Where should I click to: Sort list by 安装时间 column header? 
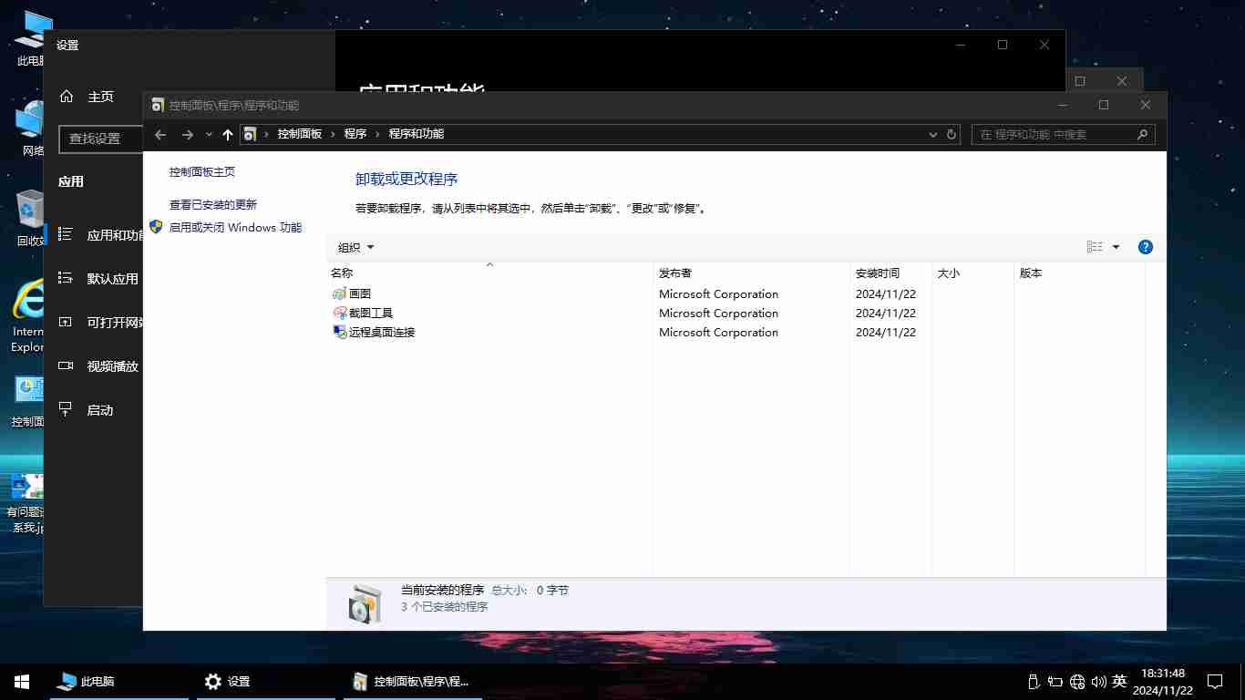[877, 273]
